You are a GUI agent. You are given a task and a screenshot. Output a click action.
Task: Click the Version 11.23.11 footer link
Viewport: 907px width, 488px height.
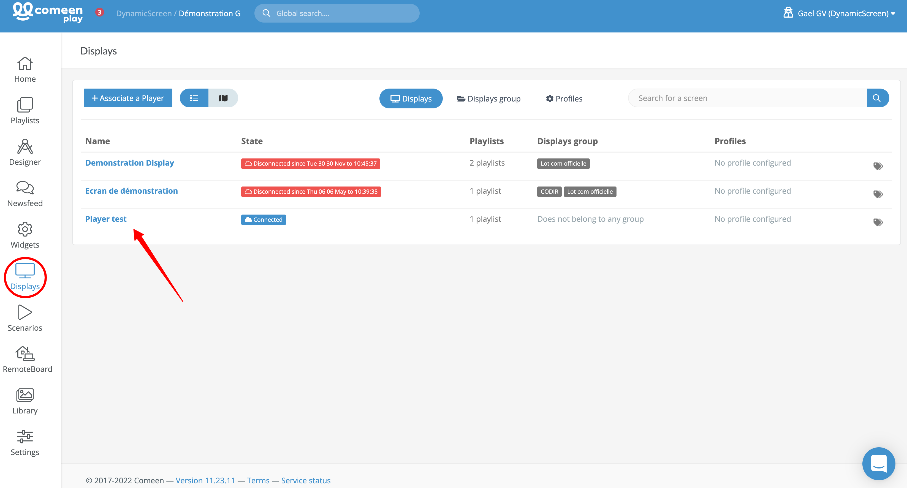tap(205, 480)
